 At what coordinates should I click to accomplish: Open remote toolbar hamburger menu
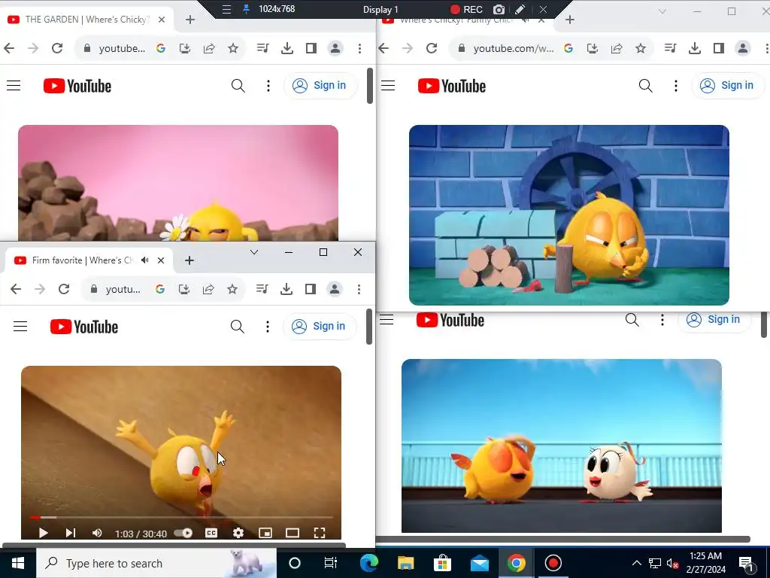pos(226,9)
